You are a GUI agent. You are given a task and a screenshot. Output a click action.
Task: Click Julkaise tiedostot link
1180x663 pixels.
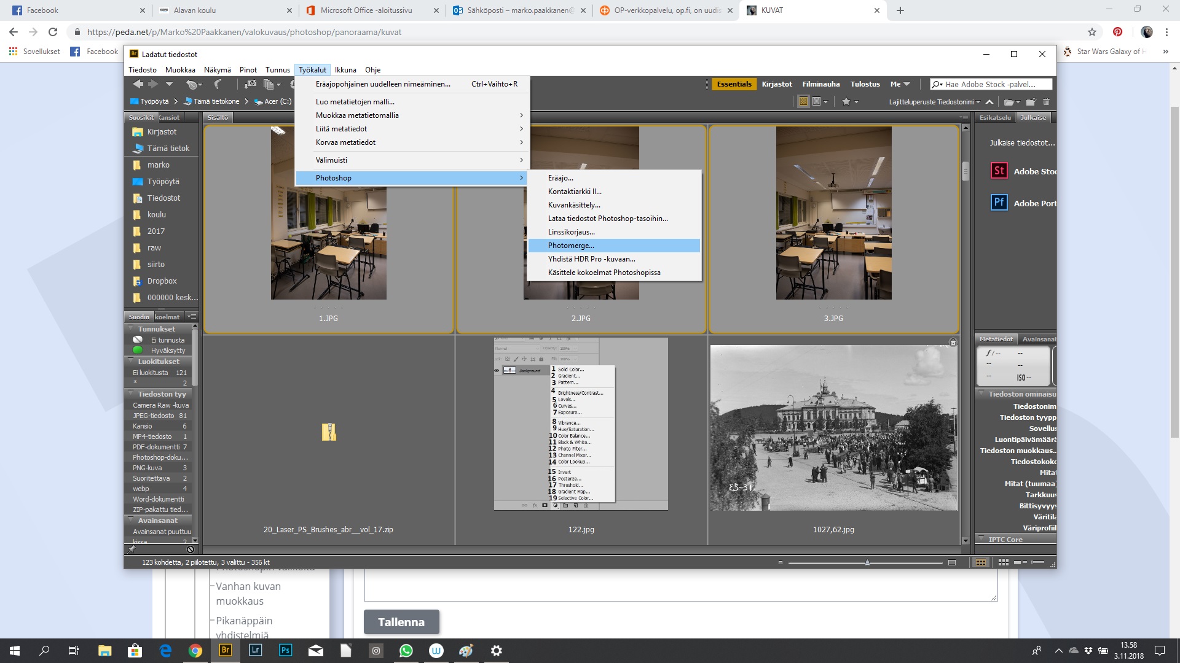(1021, 142)
